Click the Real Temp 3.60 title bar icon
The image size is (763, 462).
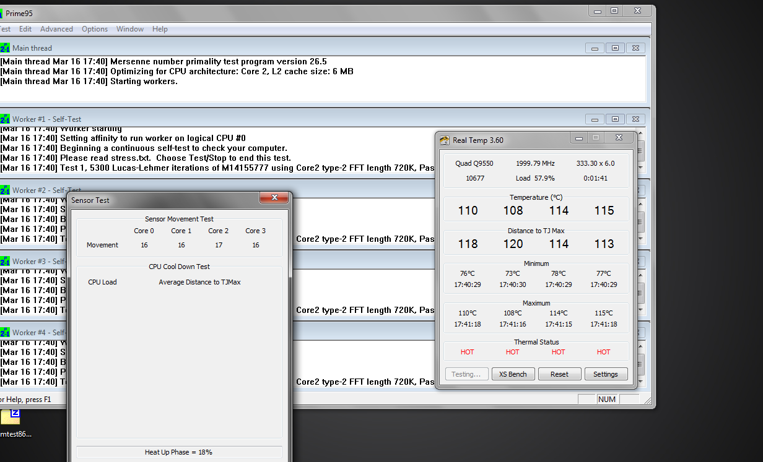445,140
